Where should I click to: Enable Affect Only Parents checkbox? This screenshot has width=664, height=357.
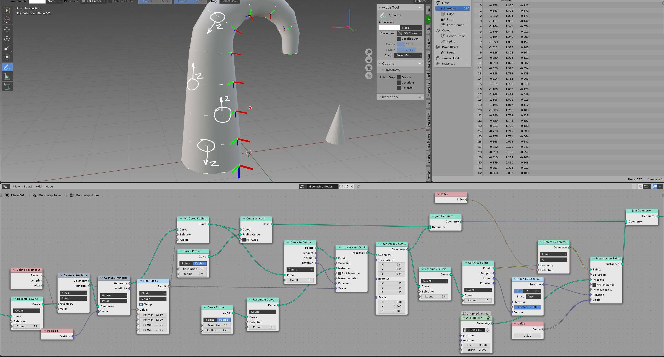(399, 88)
